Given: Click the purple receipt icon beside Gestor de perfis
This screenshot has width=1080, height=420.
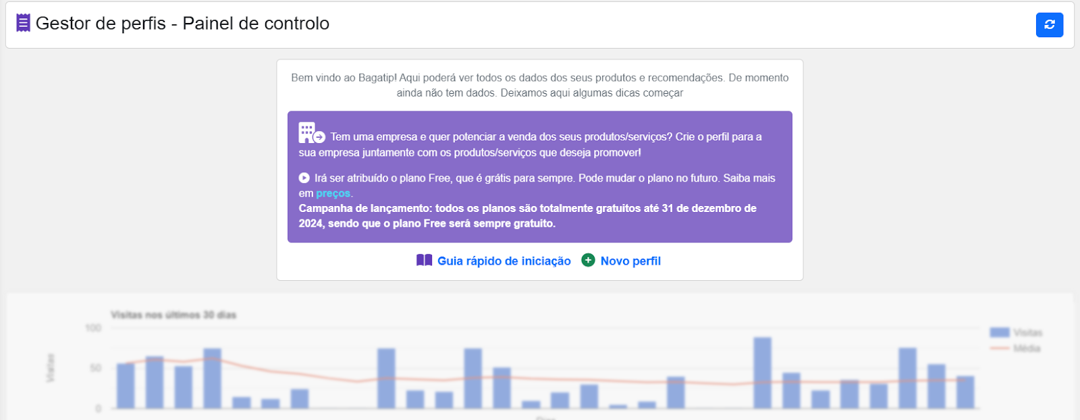Looking at the screenshot, I should [x=24, y=23].
